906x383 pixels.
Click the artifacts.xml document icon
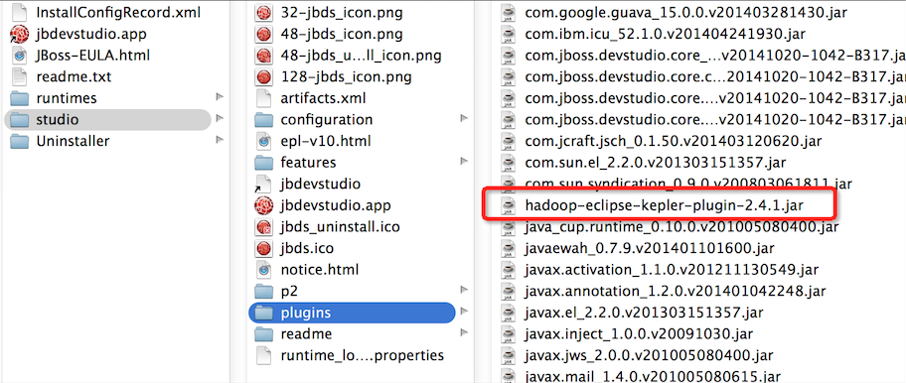click(x=264, y=98)
